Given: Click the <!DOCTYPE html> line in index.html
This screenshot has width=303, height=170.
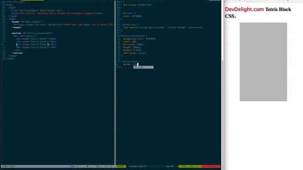Looking at the screenshot, I should 15,2.
